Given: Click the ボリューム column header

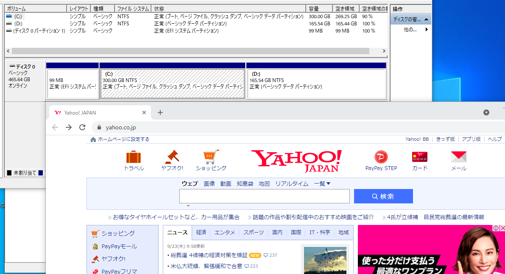Looking at the screenshot, I should [36, 9].
